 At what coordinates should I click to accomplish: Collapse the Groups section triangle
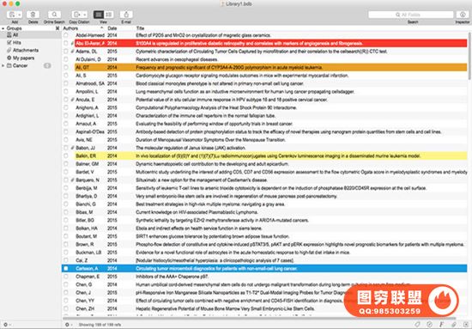click(x=3, y=28)
